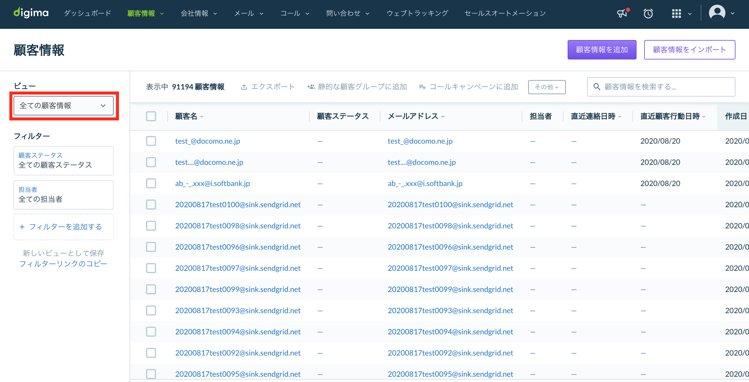Open the 顧客ステータス filter selector
The image size is (749, 382).
(64, 161)
